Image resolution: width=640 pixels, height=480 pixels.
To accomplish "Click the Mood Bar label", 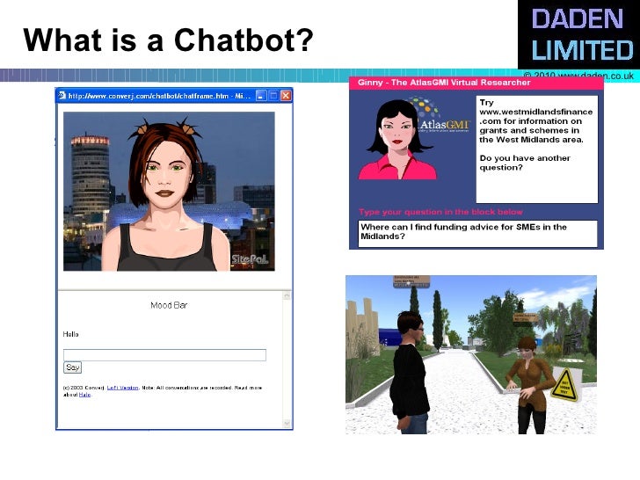I will [169, 305].
